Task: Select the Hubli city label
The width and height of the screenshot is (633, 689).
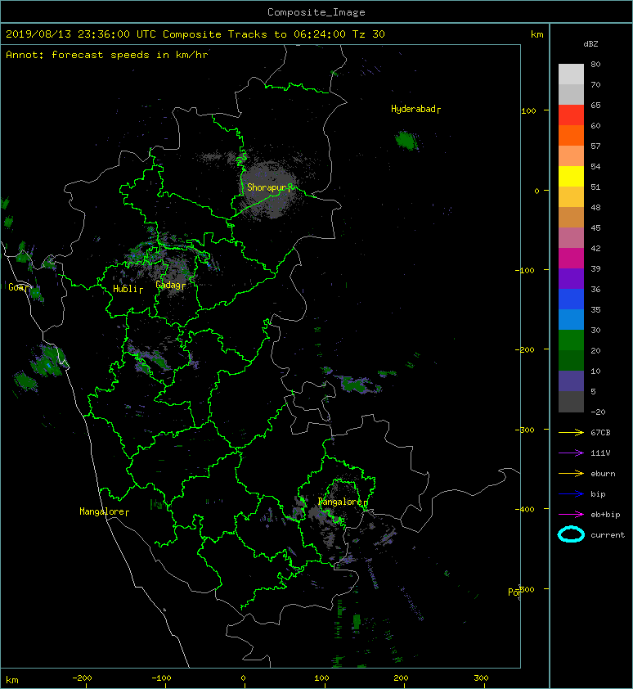Action: coord(128,289)
